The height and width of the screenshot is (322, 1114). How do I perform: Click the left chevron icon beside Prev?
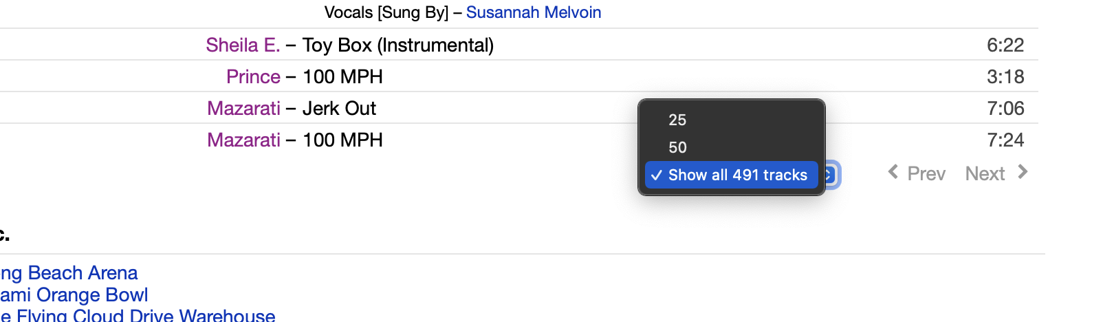pyautogui.click(x=893, y=172)
